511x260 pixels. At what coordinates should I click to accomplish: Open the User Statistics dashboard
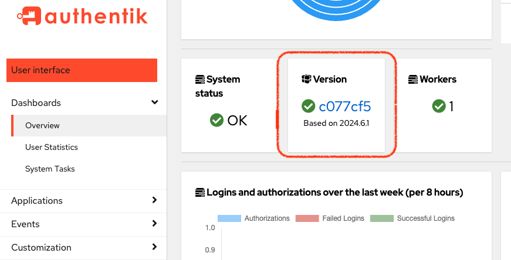52,147
